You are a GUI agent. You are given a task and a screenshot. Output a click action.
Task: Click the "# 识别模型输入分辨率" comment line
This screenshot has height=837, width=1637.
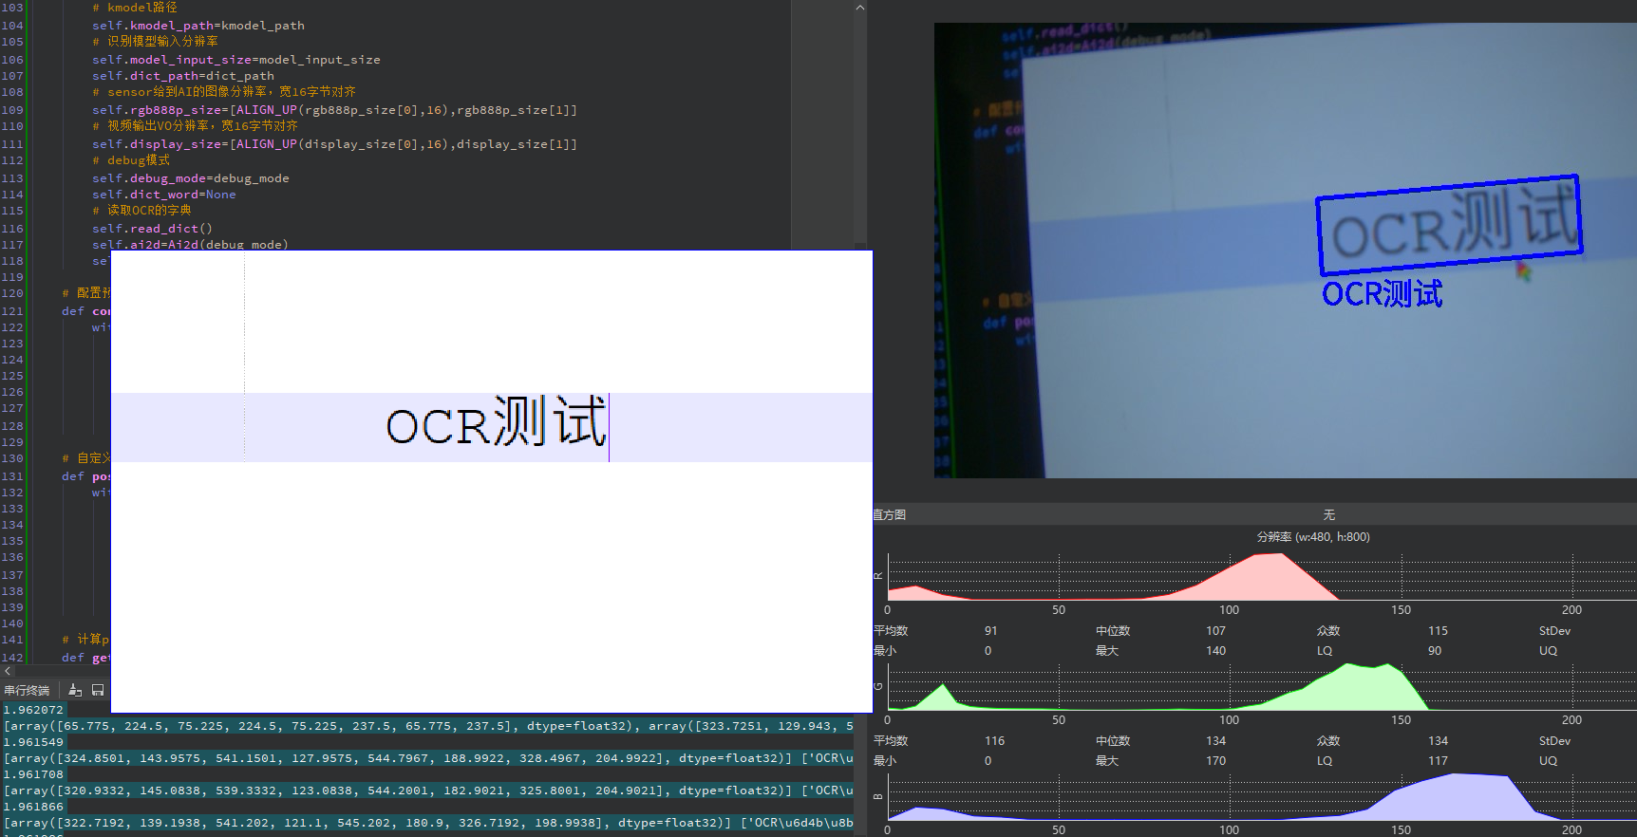(x=156, y=42)
